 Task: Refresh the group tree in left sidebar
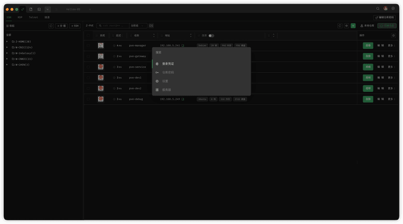tap(51, 25)
